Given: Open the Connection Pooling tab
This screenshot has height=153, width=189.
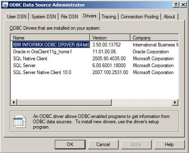Looking at the screenshot, I should coord(139,17).
